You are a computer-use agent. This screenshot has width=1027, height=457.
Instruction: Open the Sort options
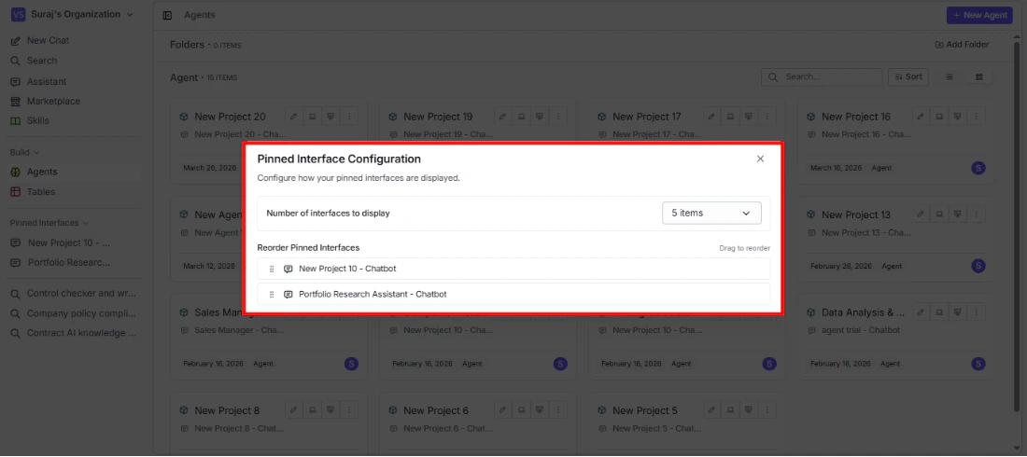(x=907, y=77)
